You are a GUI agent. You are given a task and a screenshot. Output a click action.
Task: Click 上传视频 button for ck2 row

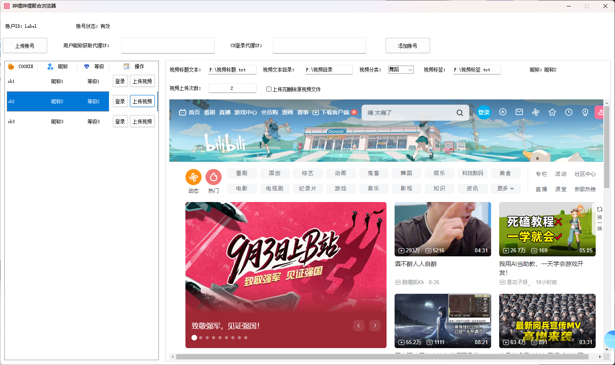coord(142,101)
